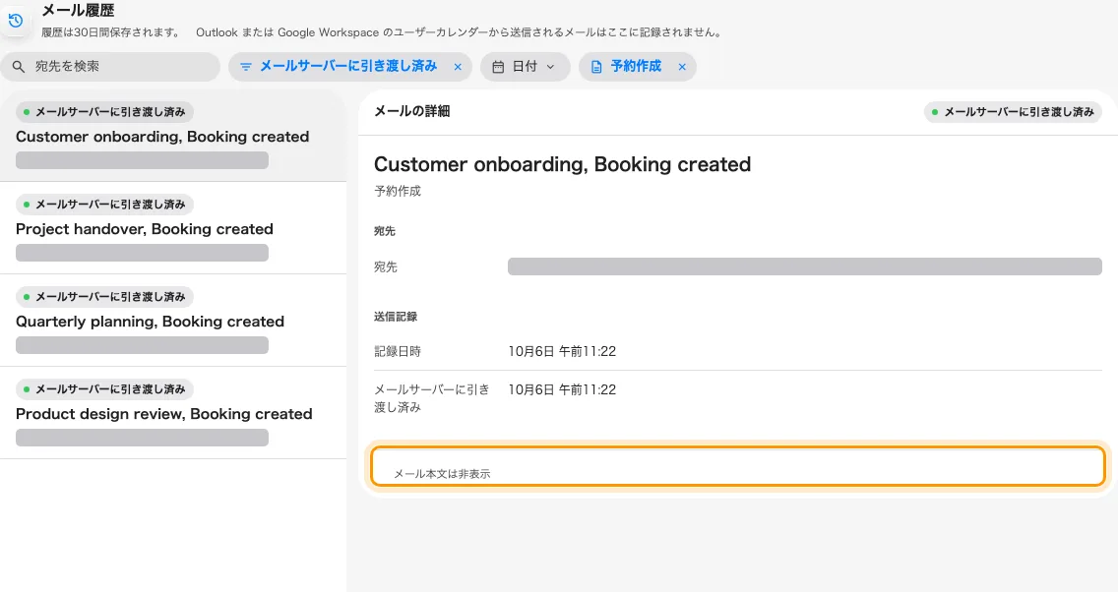This screenshot has height=592, width=1118.
Task: Select the Customer onboarding, Booking created mail
Action: 173,136
